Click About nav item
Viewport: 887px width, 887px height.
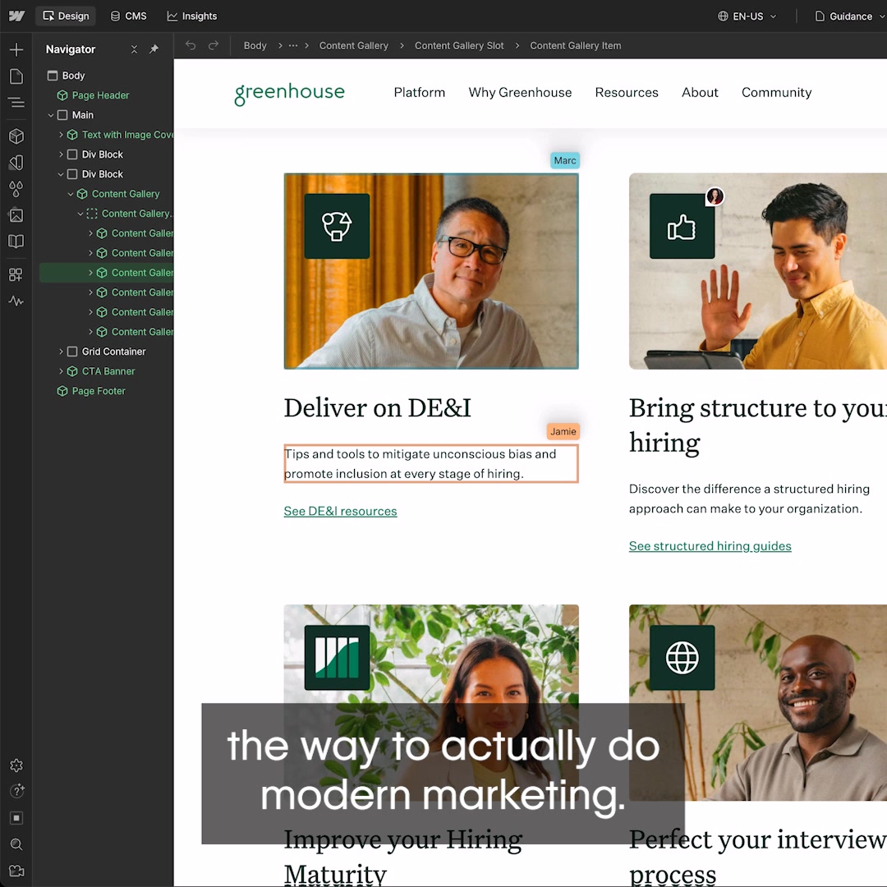[700, 92]
